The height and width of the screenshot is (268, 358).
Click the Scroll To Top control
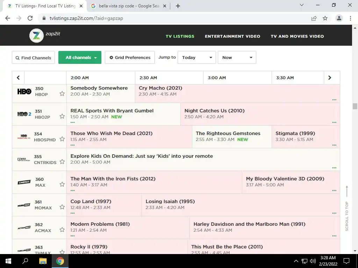(x=347, y=208)
